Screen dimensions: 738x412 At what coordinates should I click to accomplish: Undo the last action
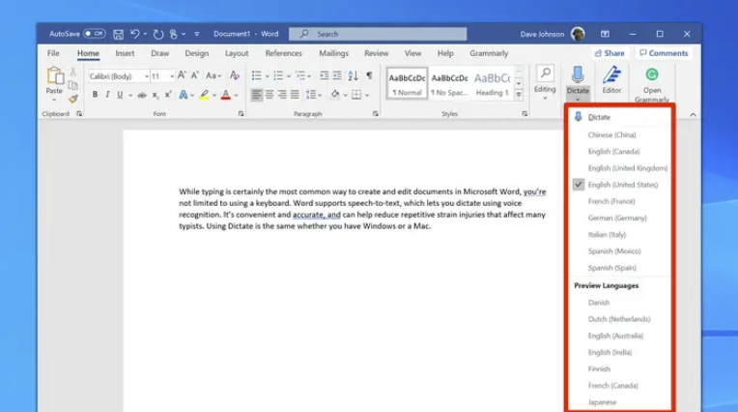[x=135, y=34]
